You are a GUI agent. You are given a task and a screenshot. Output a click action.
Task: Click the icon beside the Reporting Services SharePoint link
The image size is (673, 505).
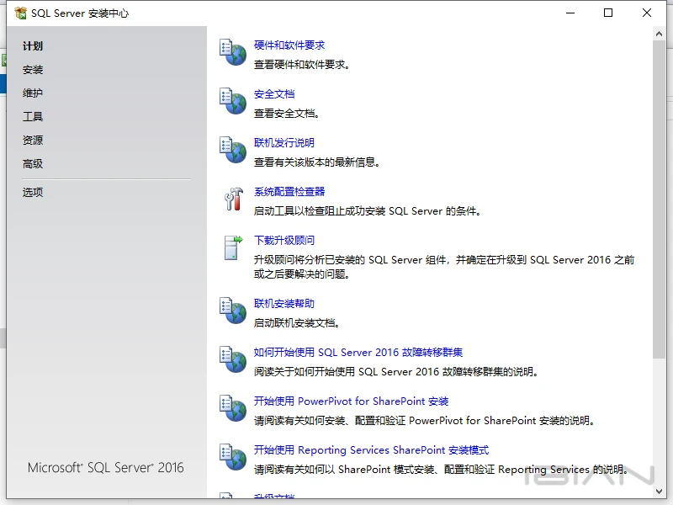tap(233, 457)
